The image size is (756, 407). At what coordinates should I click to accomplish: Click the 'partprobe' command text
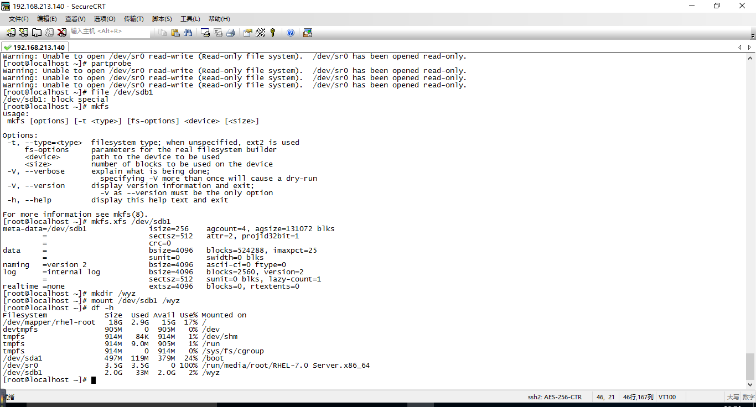pos(111,64)
